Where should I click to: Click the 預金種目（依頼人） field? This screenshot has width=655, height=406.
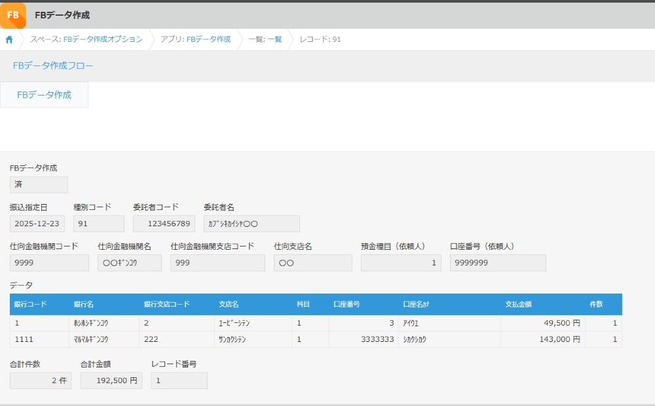[x=401, y=263]
